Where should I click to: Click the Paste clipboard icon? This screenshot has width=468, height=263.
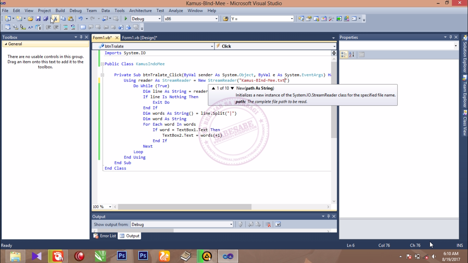(71, 19)
